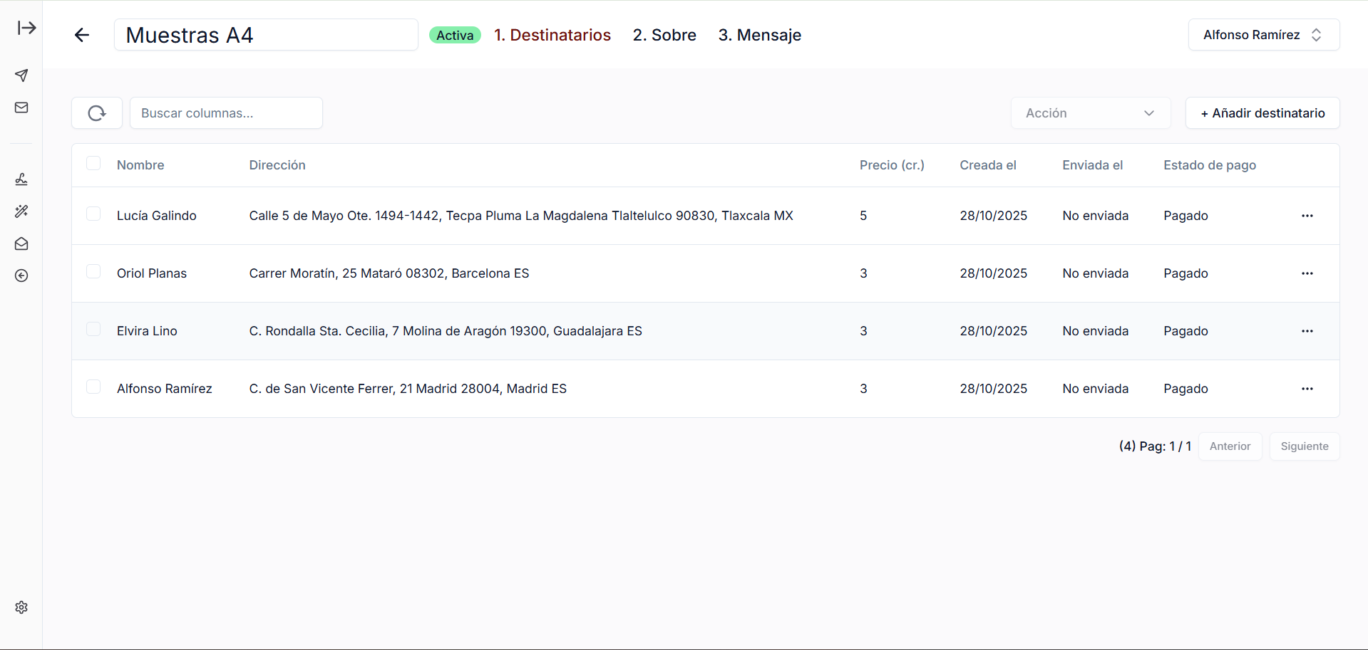Expand the sidebar with the arrow icon

pyautogui.click(x=26, y=28)
